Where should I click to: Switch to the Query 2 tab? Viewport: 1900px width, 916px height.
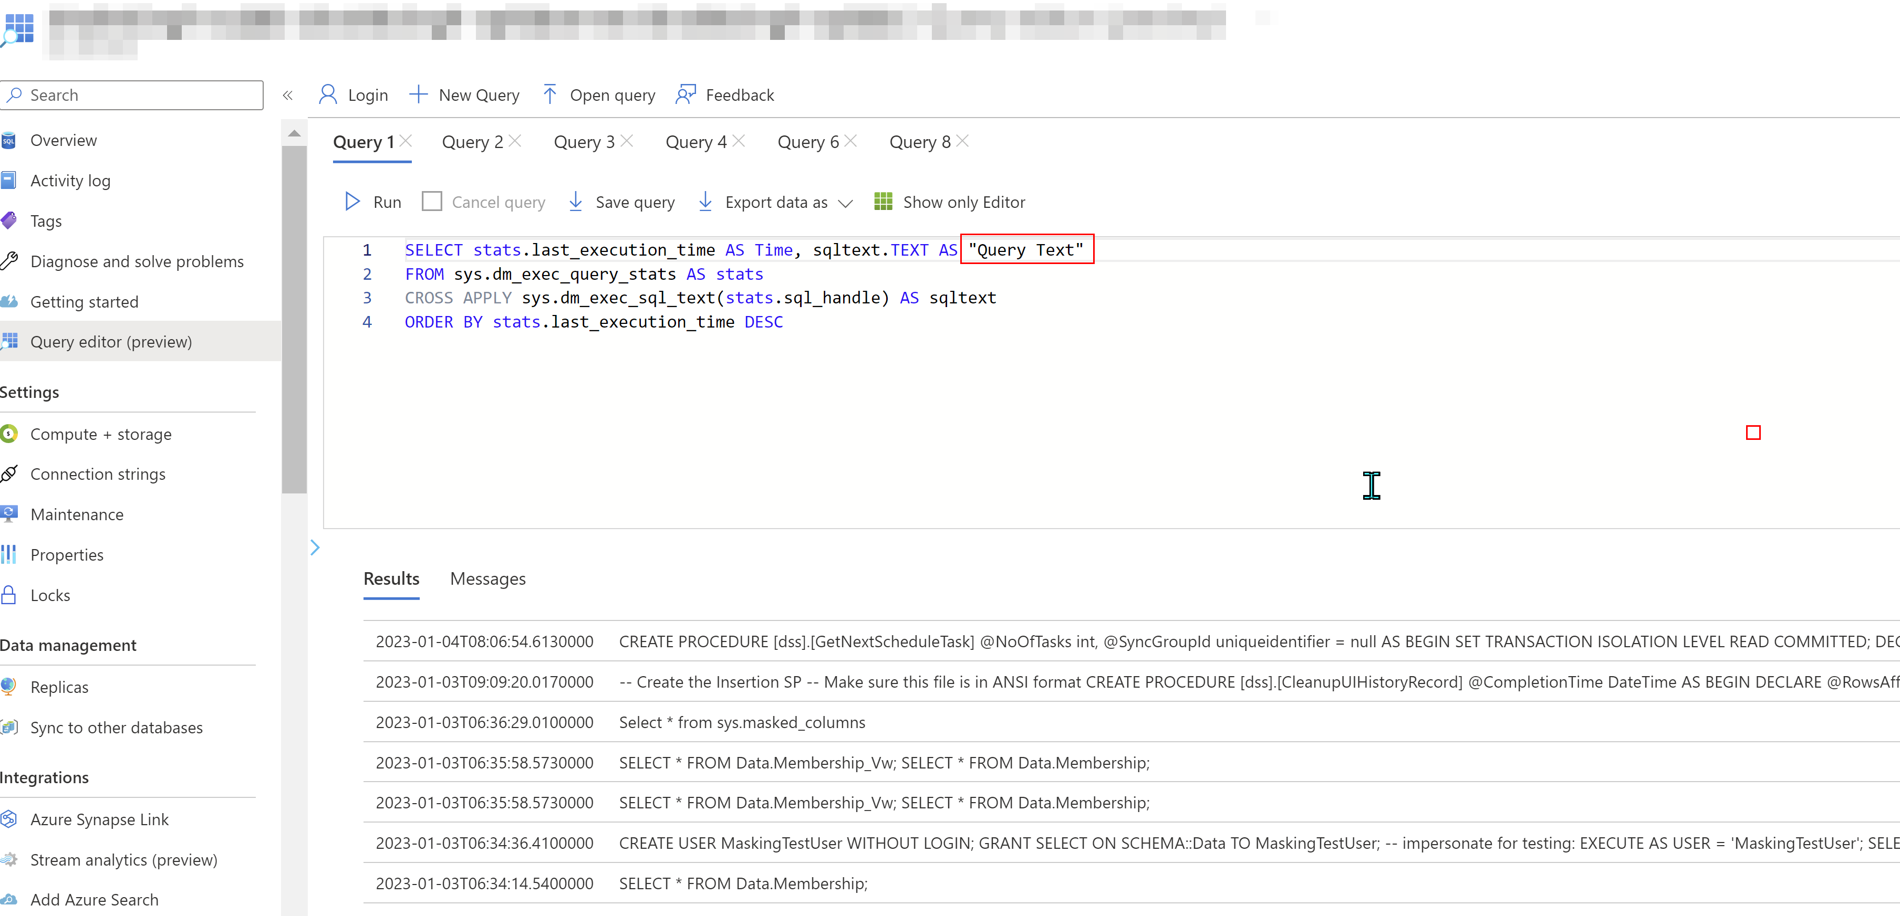click(472, 142)
